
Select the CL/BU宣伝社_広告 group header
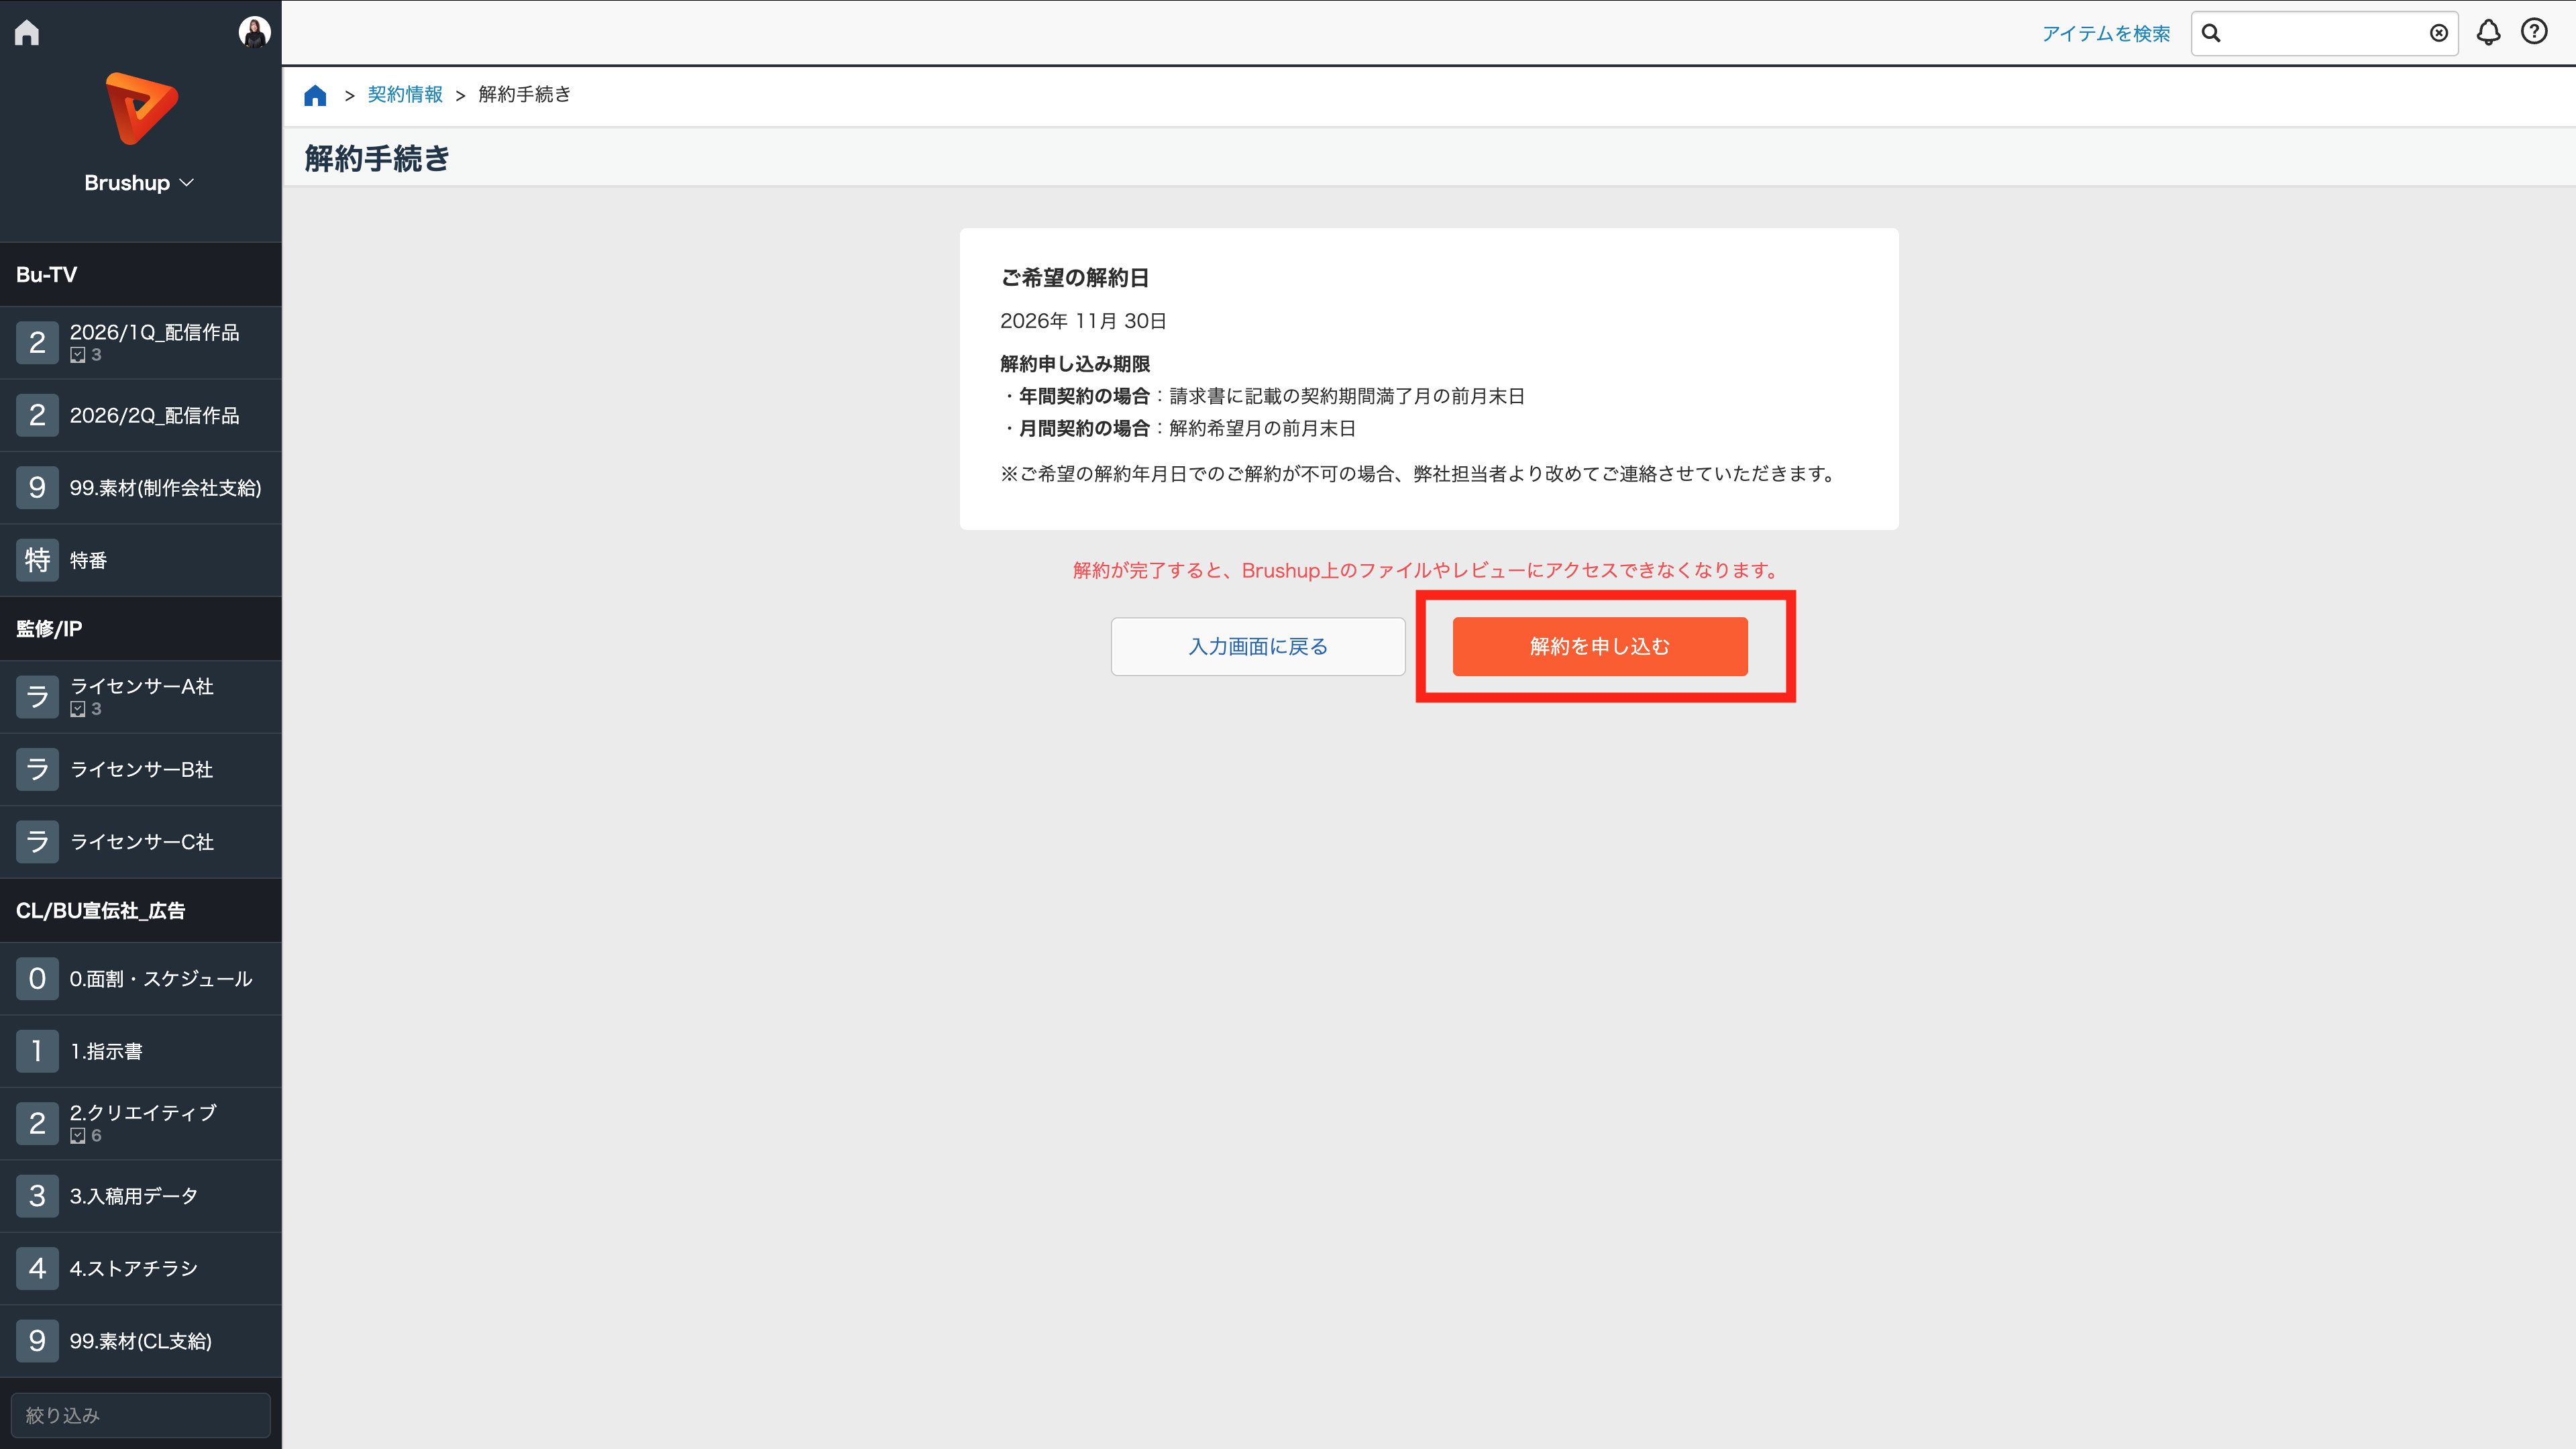pos(141,910)
